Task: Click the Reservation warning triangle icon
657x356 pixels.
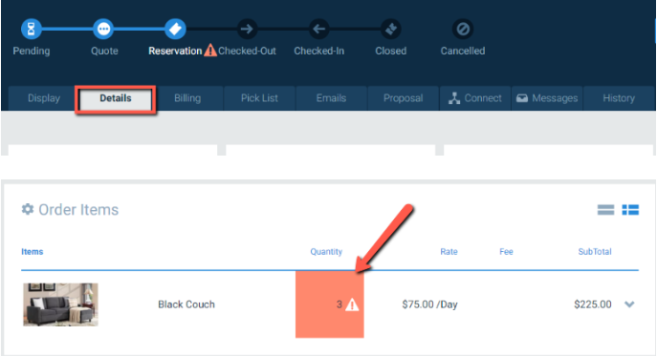Action: click(210, 51)
